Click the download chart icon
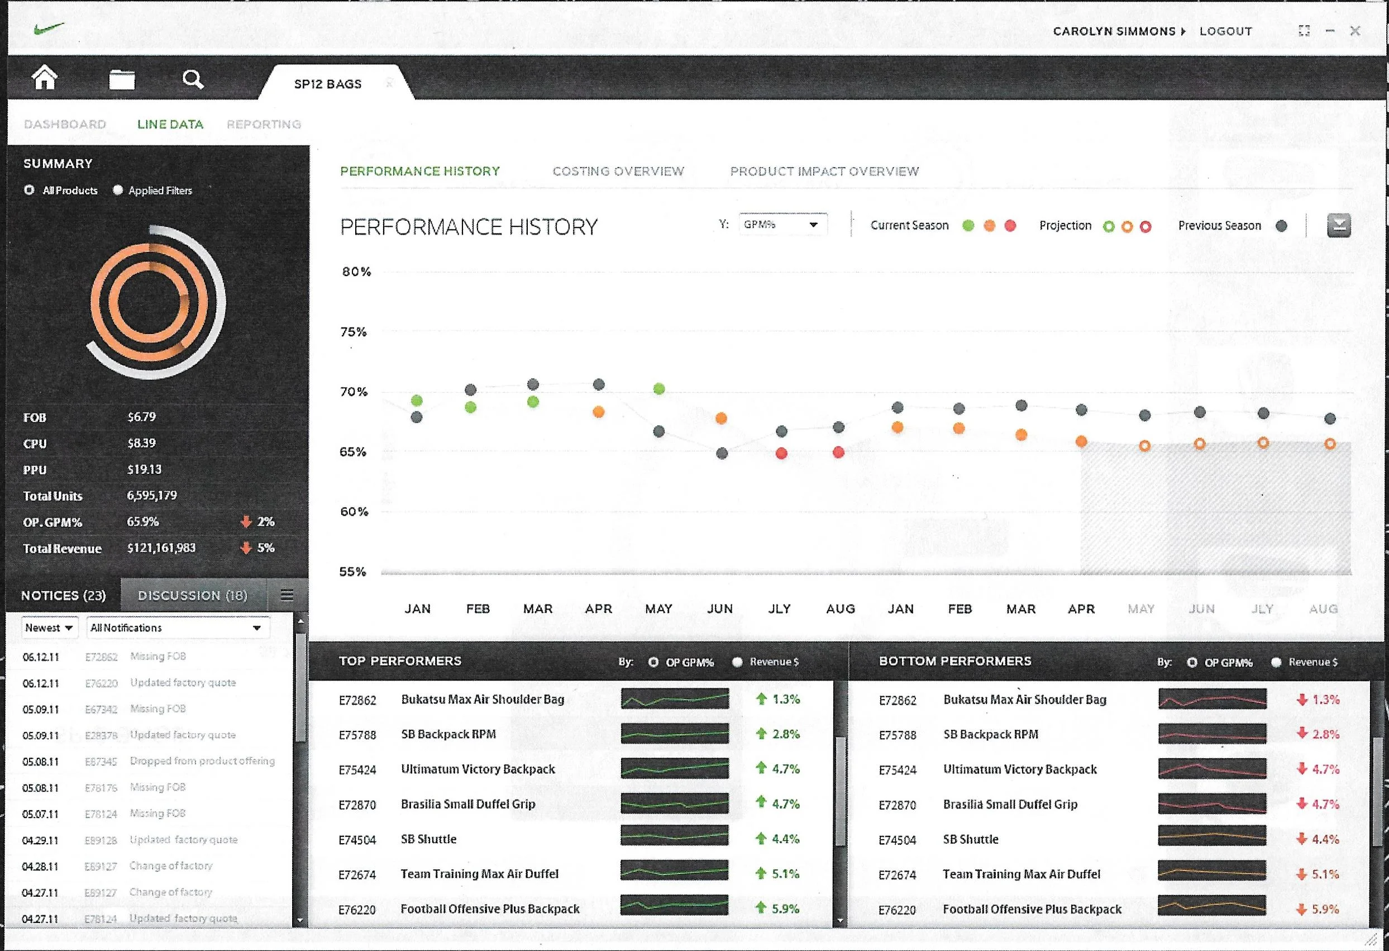1389x951 pixels. (1338, 226)
